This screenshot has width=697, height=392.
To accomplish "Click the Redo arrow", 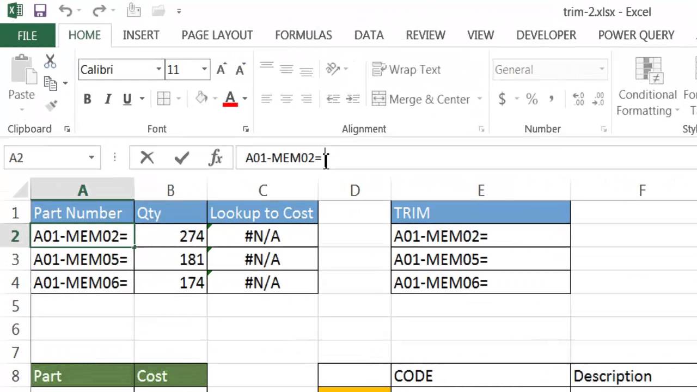I will tap(98, 11).
